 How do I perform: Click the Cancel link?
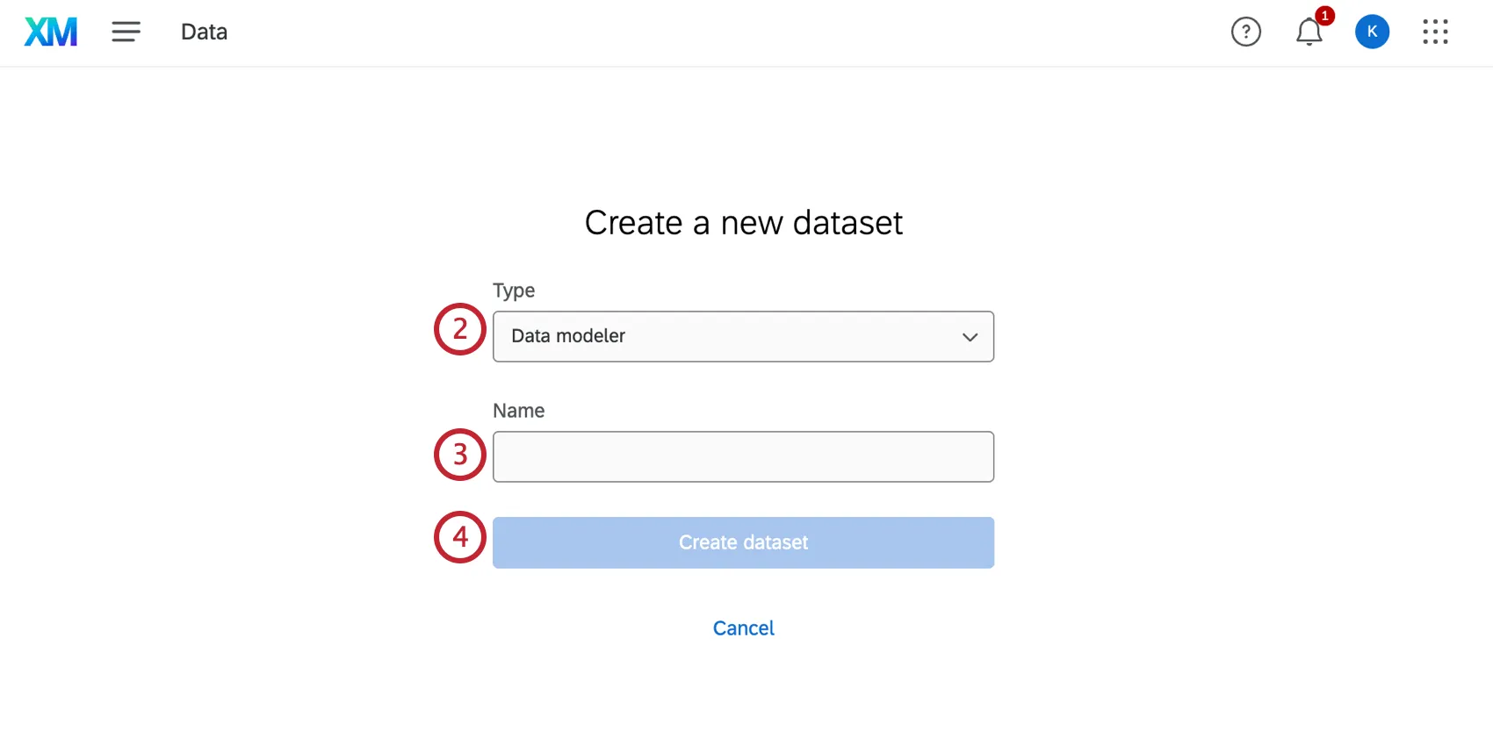click(743, 628)
